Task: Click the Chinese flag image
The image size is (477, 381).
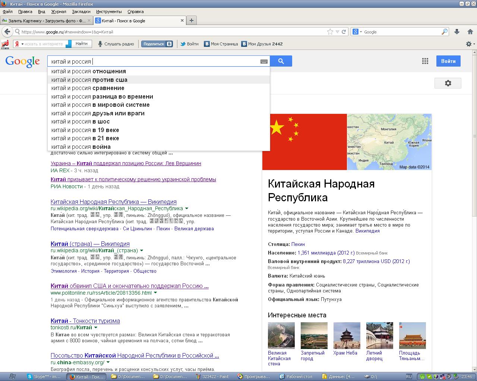Action: [304, 142]
